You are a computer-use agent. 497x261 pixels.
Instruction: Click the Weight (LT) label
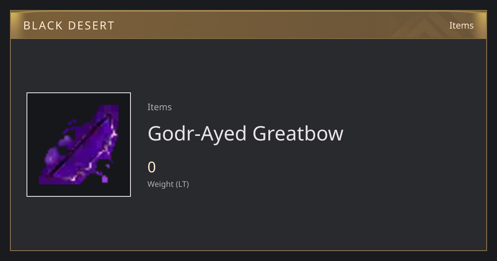coord(168,184)
